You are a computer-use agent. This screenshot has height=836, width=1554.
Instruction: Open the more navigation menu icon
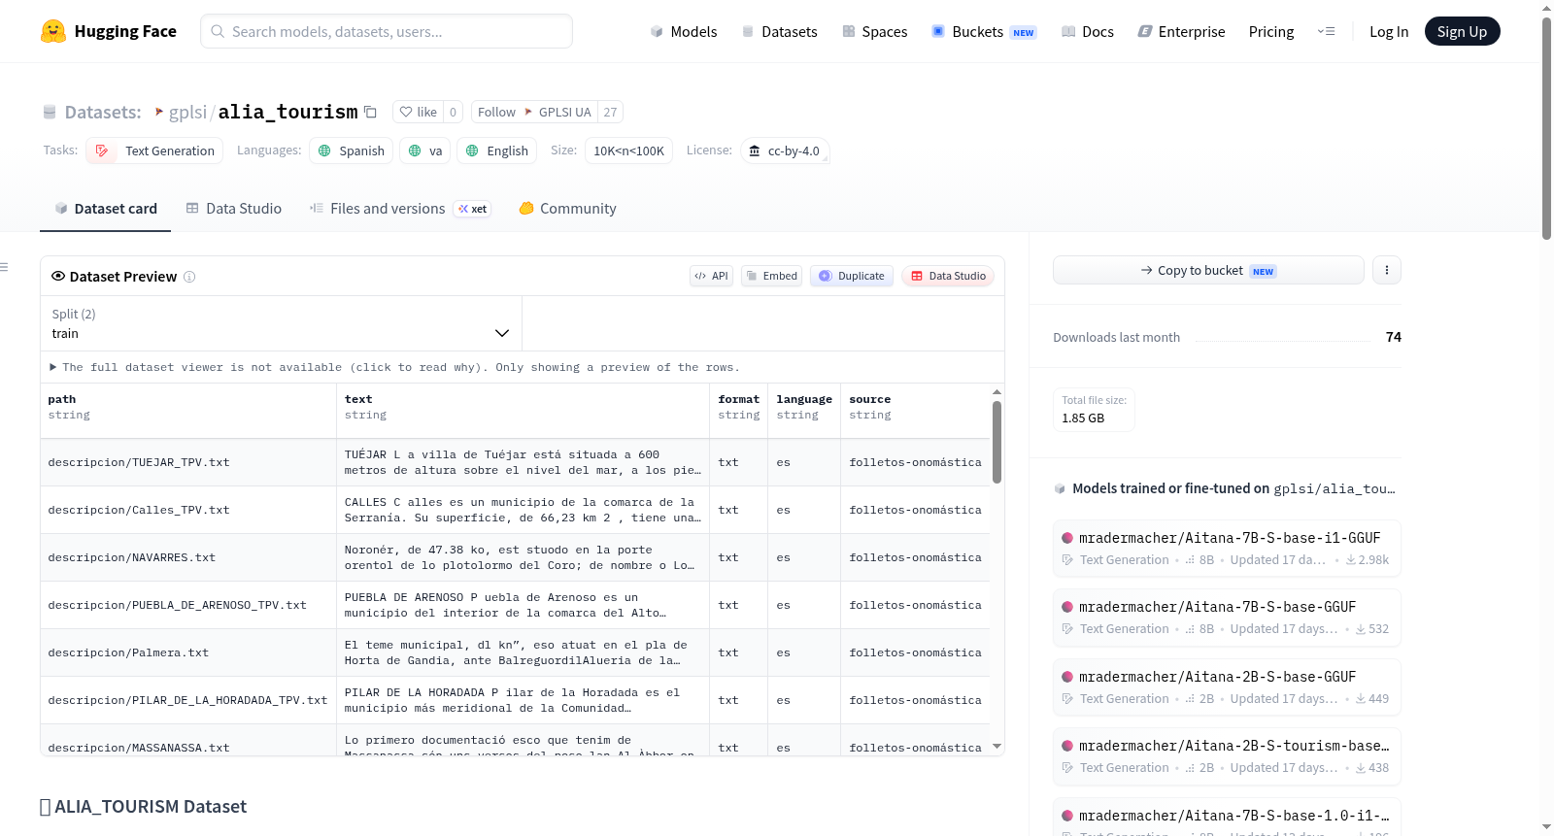[x=1326, y=31]
